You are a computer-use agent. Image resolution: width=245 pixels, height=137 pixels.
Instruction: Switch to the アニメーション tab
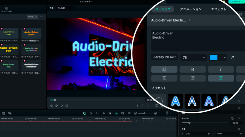pos(190,9)
